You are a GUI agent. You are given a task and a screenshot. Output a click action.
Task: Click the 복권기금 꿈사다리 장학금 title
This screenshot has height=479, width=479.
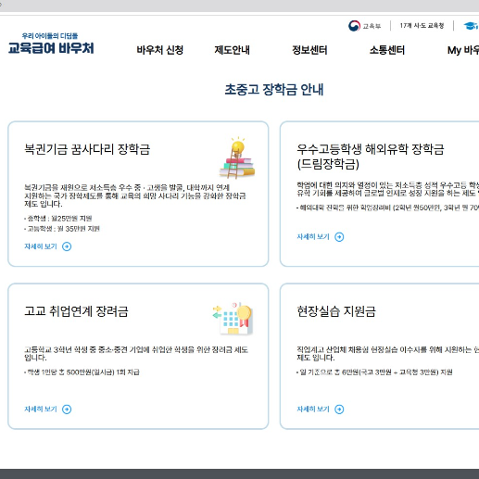(87, 149)
